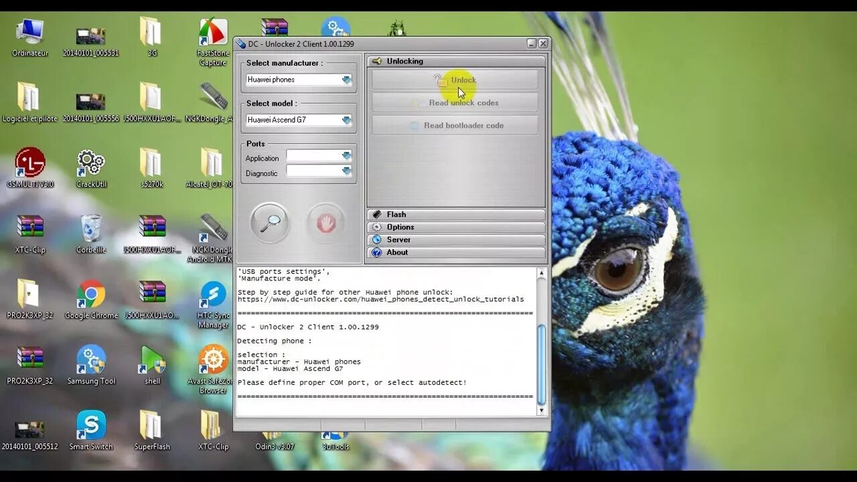Click Read unlock codes button

click(455, 103)
